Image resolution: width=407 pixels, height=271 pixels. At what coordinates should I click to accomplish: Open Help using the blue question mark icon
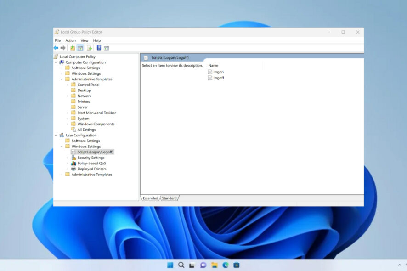[99, 48]
